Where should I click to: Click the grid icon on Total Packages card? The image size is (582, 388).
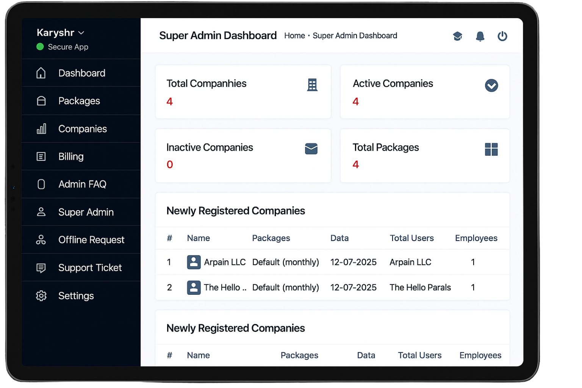pyautogui.click(x=491, y=149)
